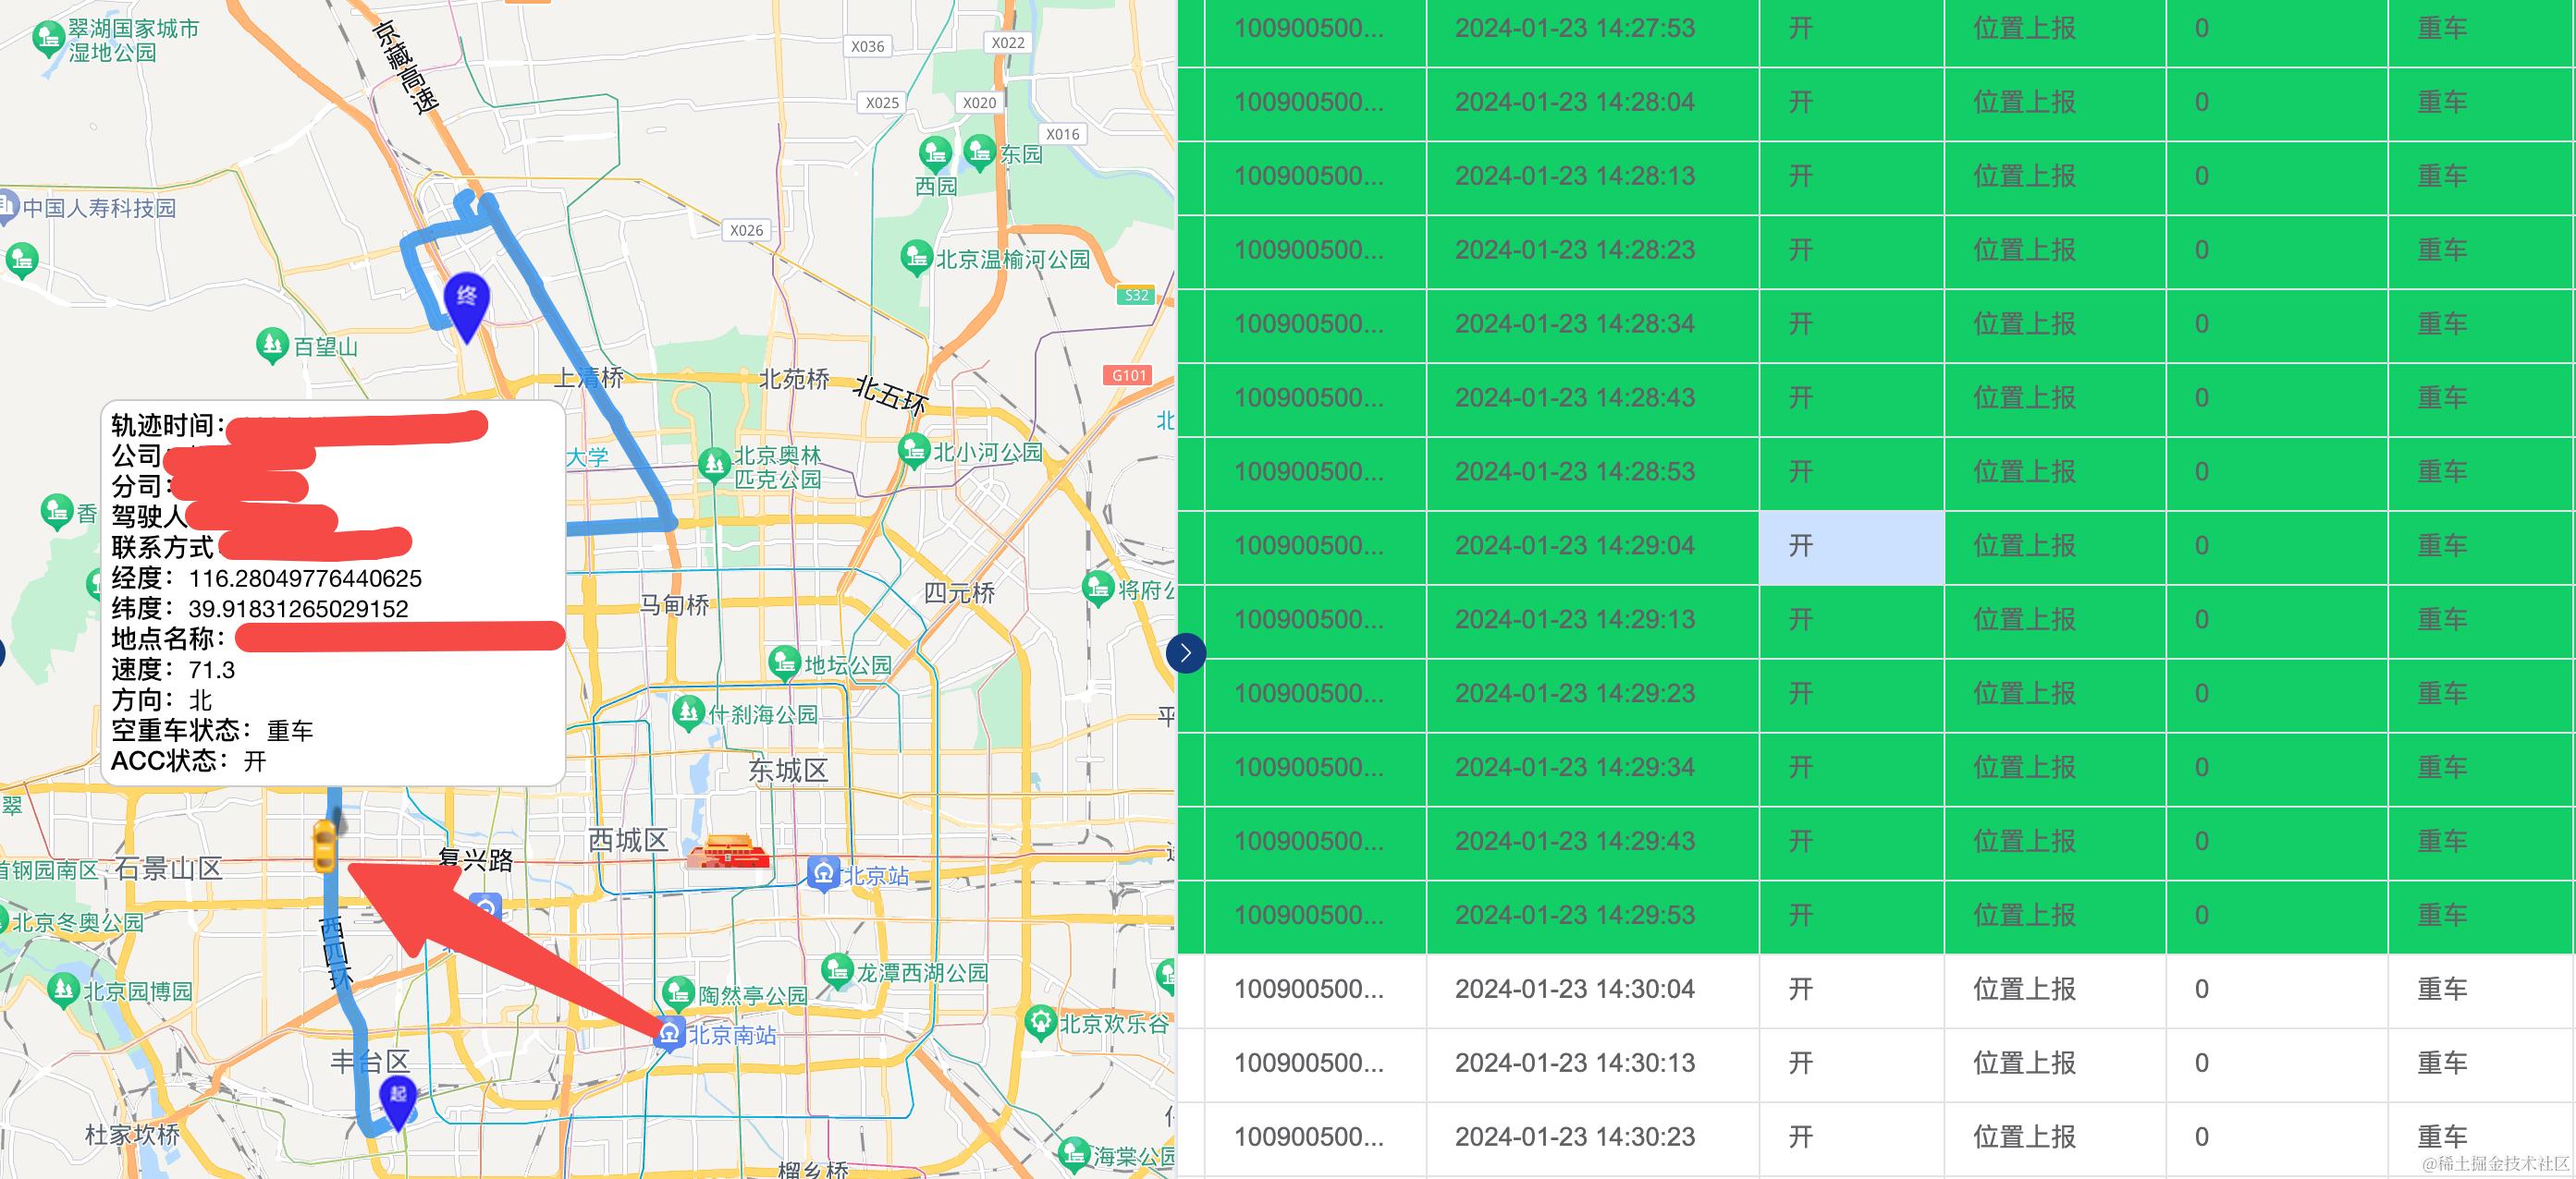Click the S32 highway shield label
Image resolution: width=2576 pixels, height=1179 pixels.
(1136, 295)
